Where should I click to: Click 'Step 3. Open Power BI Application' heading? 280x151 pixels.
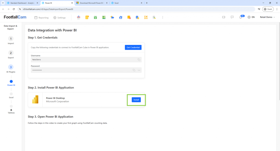pyautogui.click(x=51, y=117)
